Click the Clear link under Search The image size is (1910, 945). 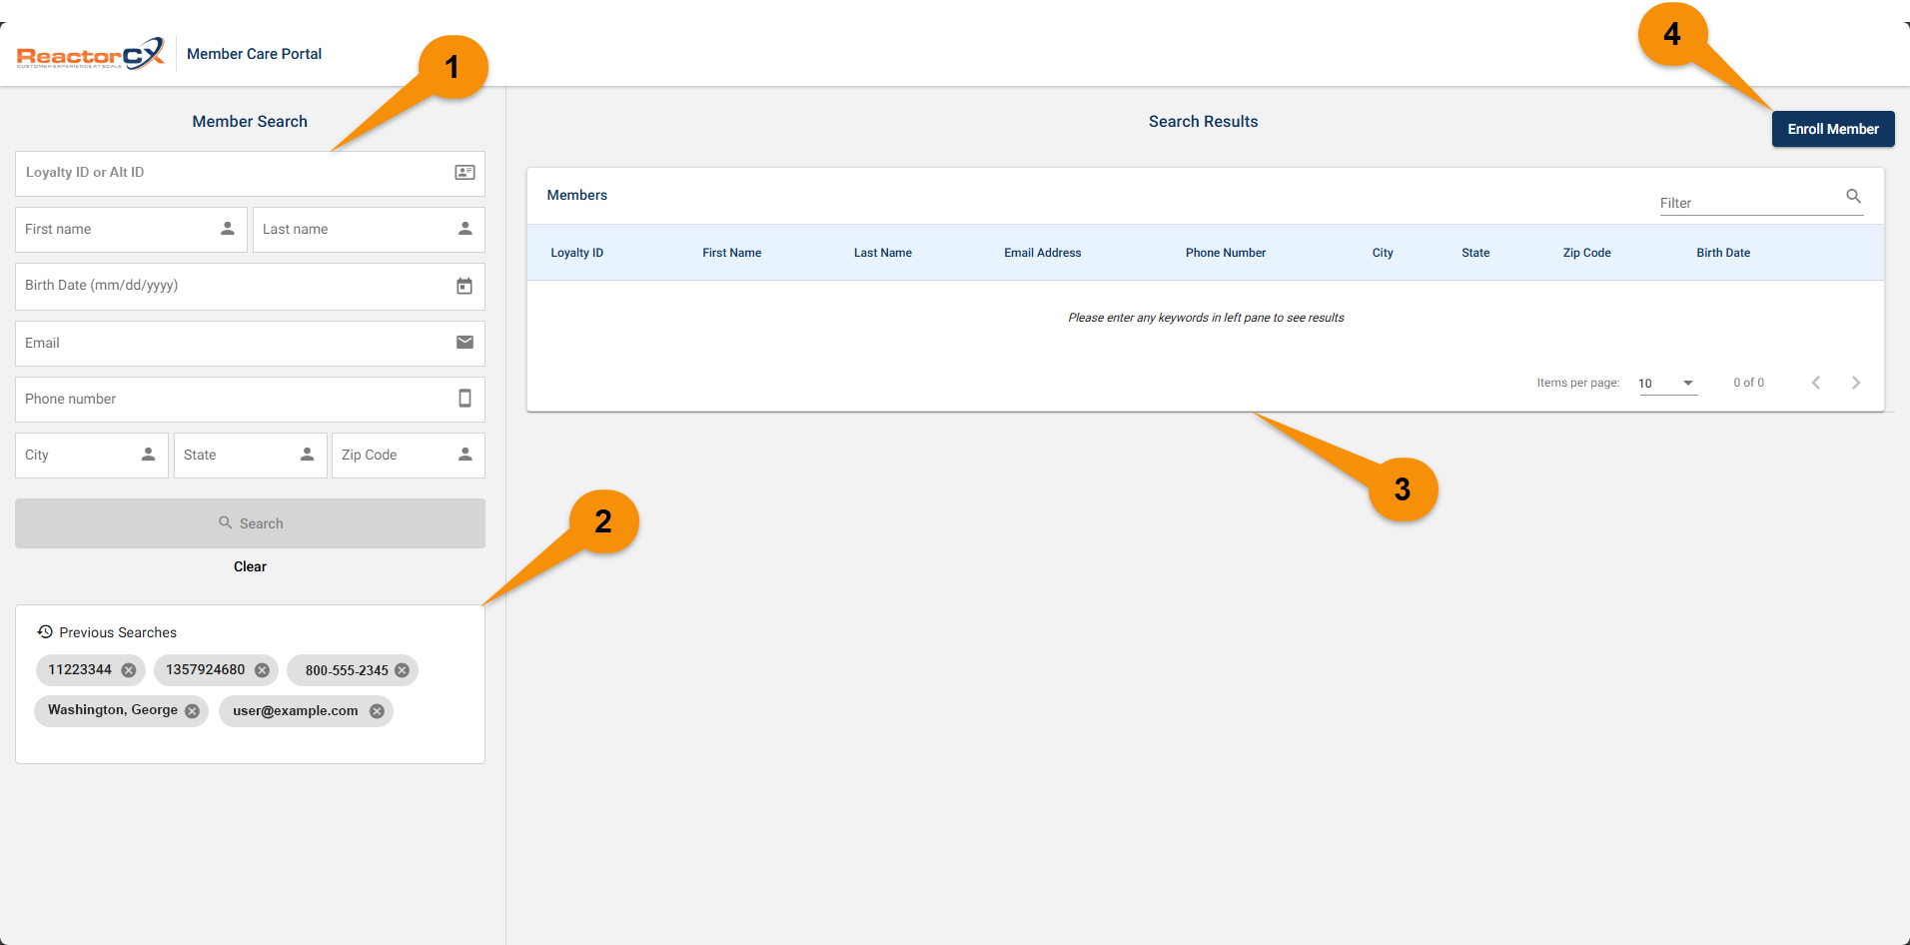(x=250, y=566)
